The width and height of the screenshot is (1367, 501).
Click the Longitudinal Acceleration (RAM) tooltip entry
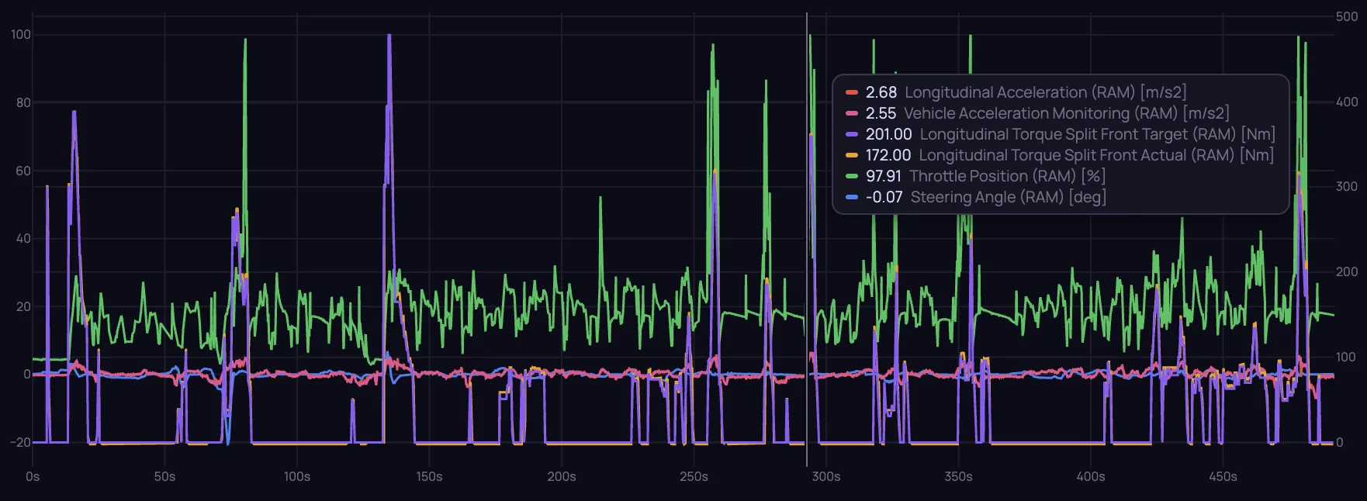click(1016, 92)
